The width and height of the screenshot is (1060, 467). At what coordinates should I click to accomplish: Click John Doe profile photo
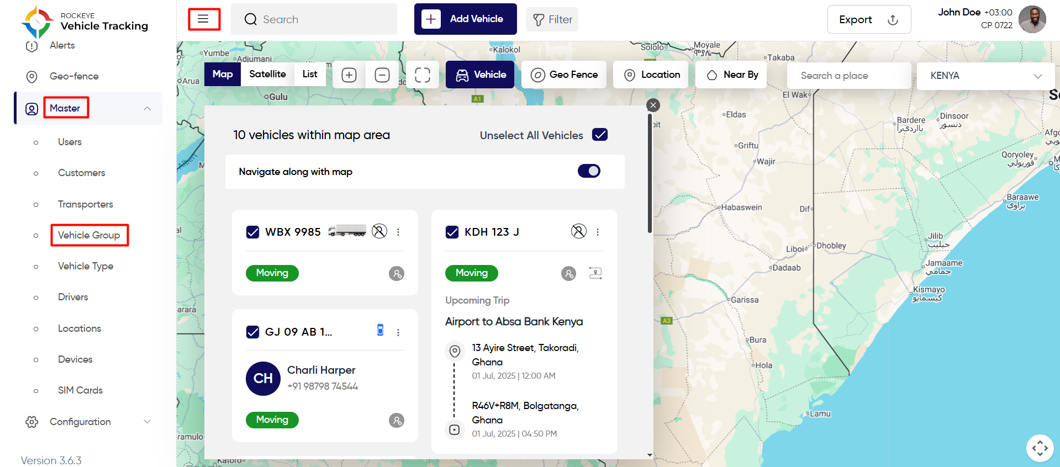click(1032, 19)
